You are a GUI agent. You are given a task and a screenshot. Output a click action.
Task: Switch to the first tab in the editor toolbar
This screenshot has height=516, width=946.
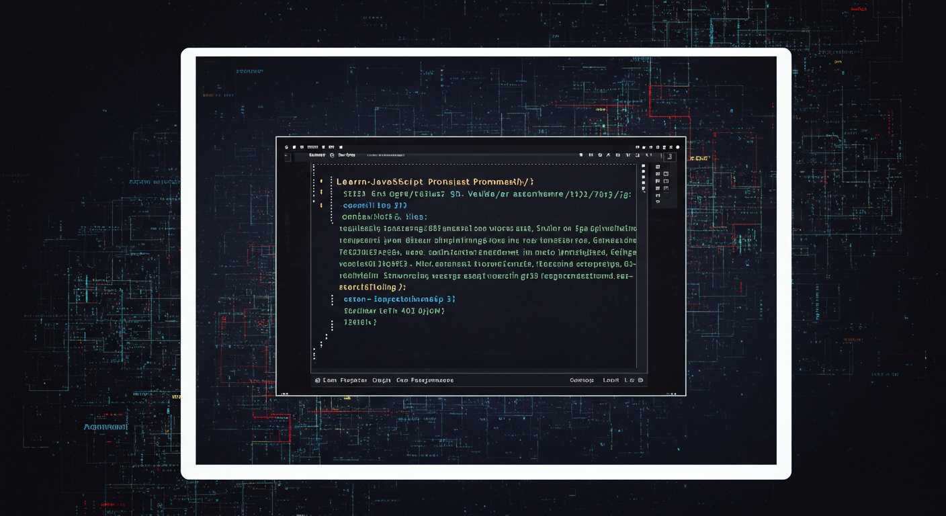317,155
